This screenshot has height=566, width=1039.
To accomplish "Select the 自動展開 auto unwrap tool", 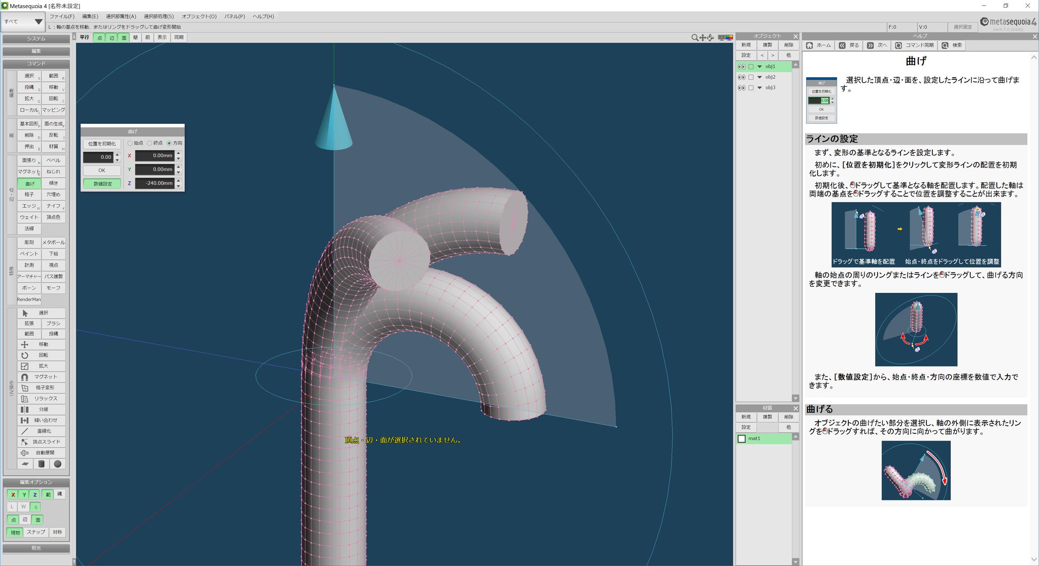I will [41, 452].
